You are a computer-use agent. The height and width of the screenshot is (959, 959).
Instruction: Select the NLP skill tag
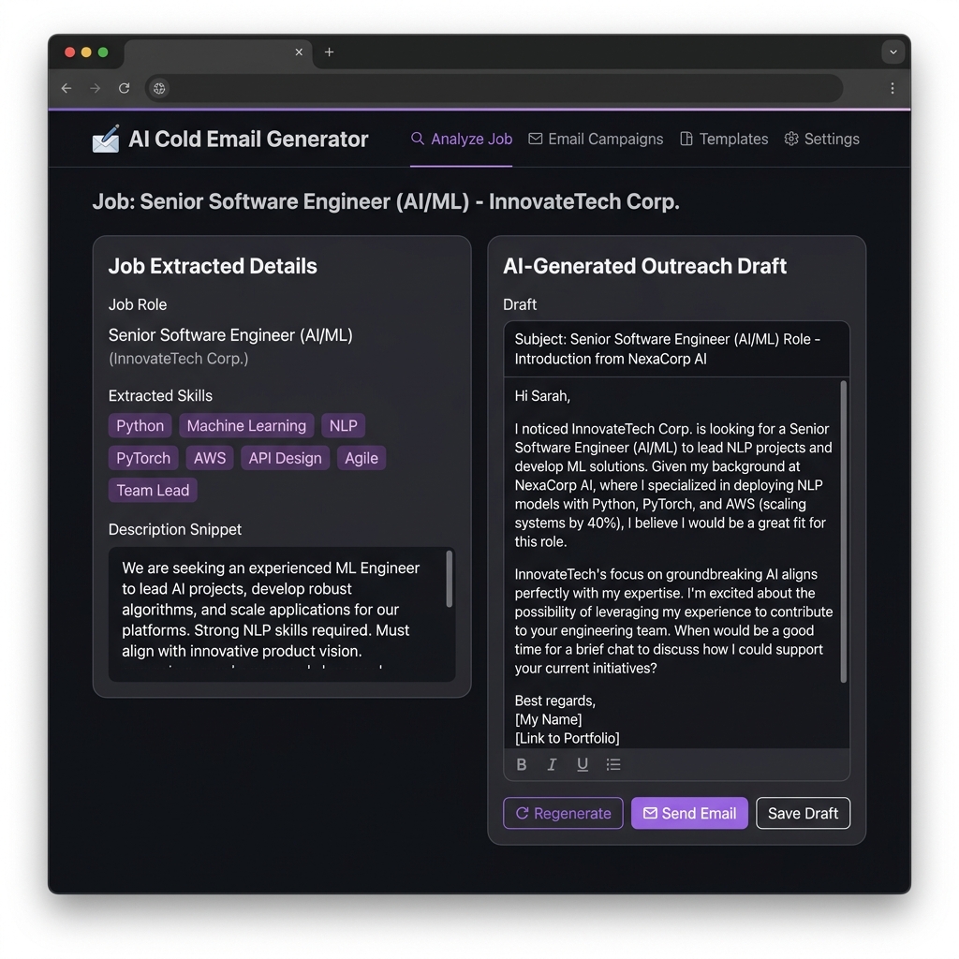click(343, 426)
